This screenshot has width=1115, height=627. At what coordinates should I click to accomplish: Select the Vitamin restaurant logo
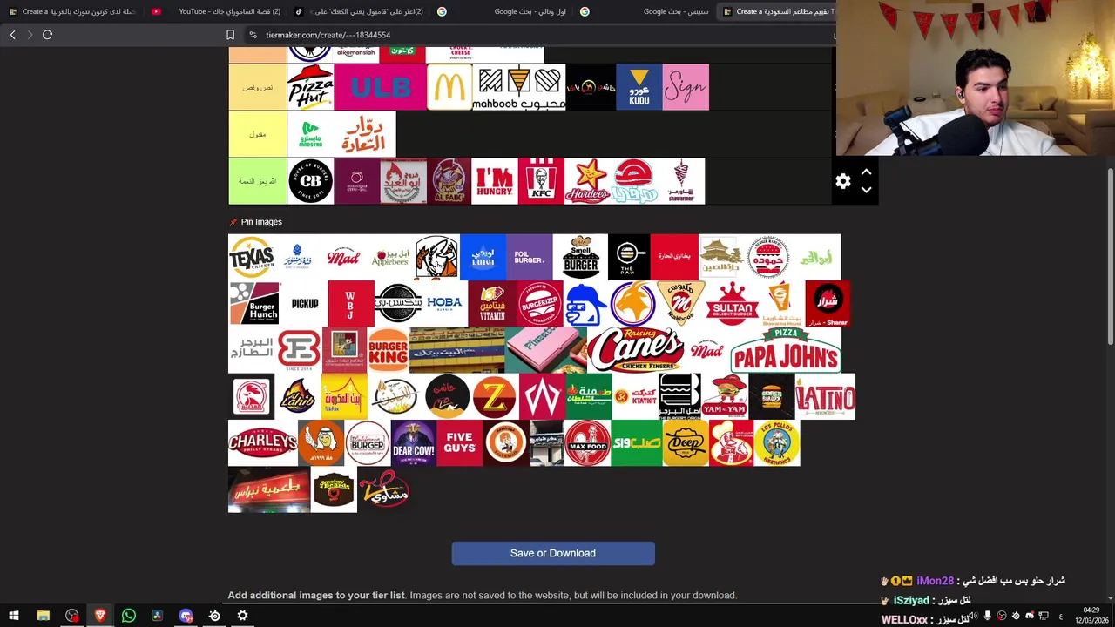click(x=492, y=303)
